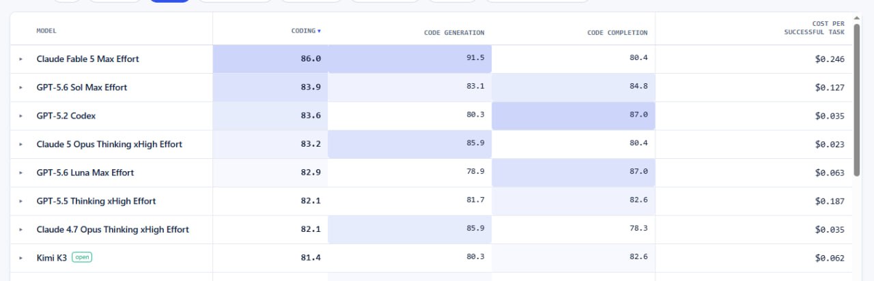Expand Claude 4.7 Opus Thinking xHigh row
The height and width of the screenshot is (281, 874).
click(x=21, y=230)
